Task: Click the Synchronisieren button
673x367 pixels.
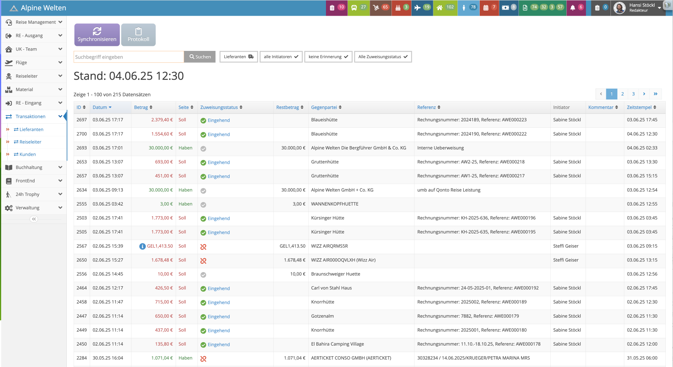Action: [x=97, y=35]
